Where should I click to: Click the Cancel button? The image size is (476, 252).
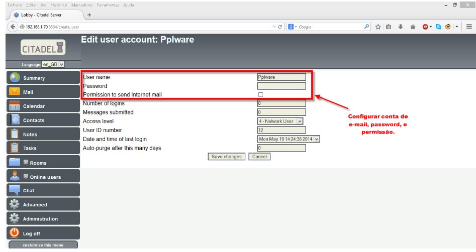(259, 157)
